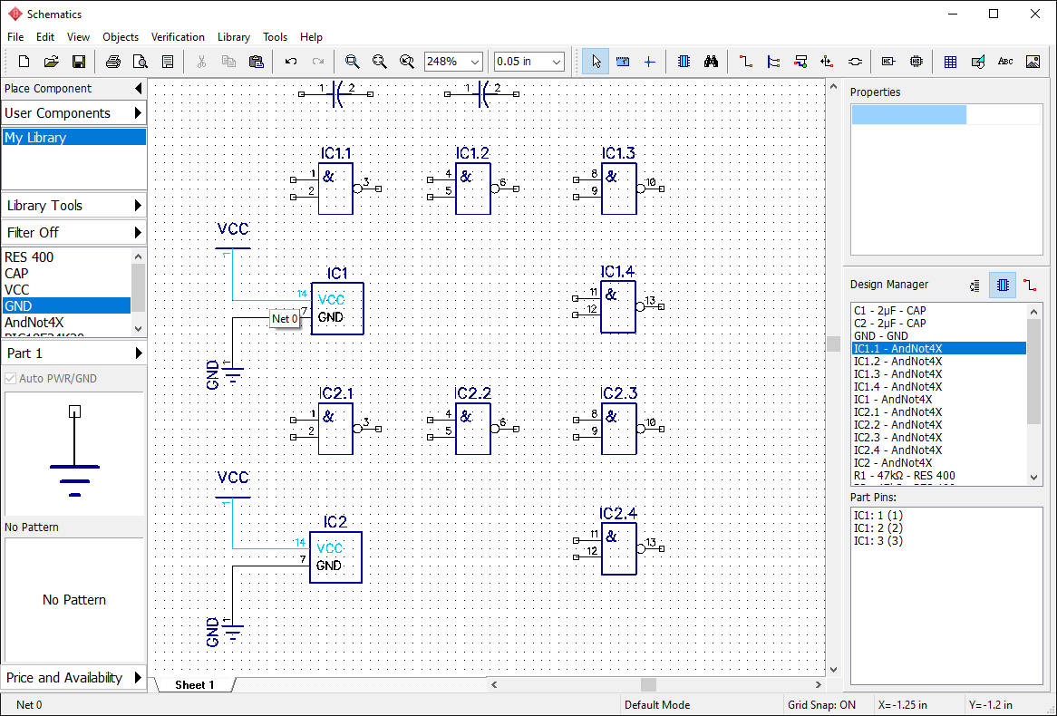Select the AndNot4X component in list
Viewport: 1057px width, 716px height.
click(x=66, y=323)
